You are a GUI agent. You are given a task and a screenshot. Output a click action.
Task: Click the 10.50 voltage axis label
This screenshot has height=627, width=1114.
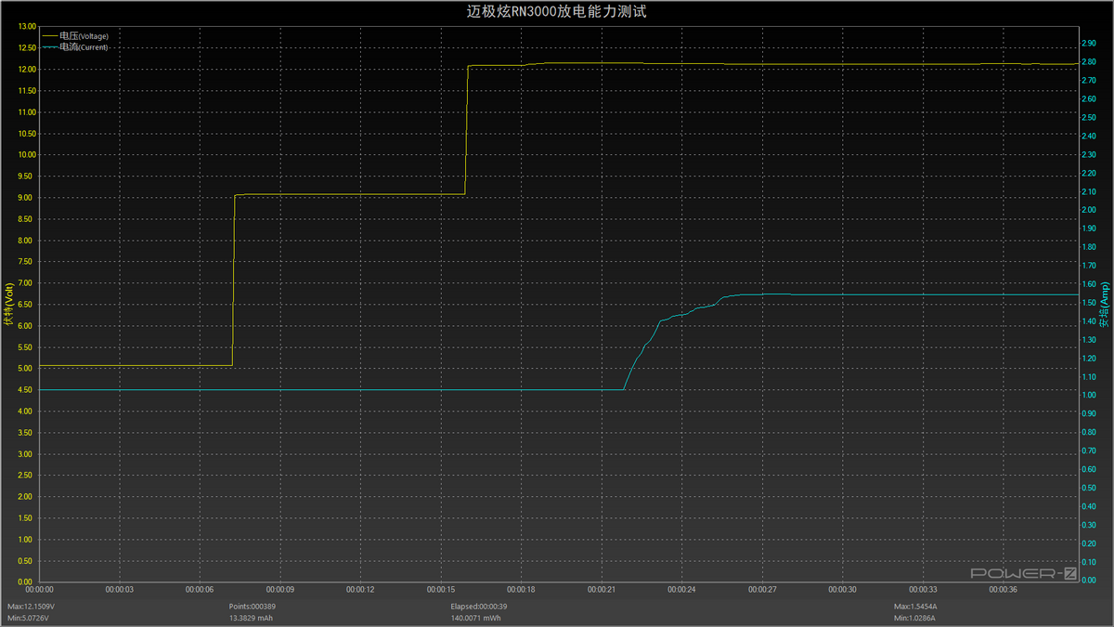[26, 134]
